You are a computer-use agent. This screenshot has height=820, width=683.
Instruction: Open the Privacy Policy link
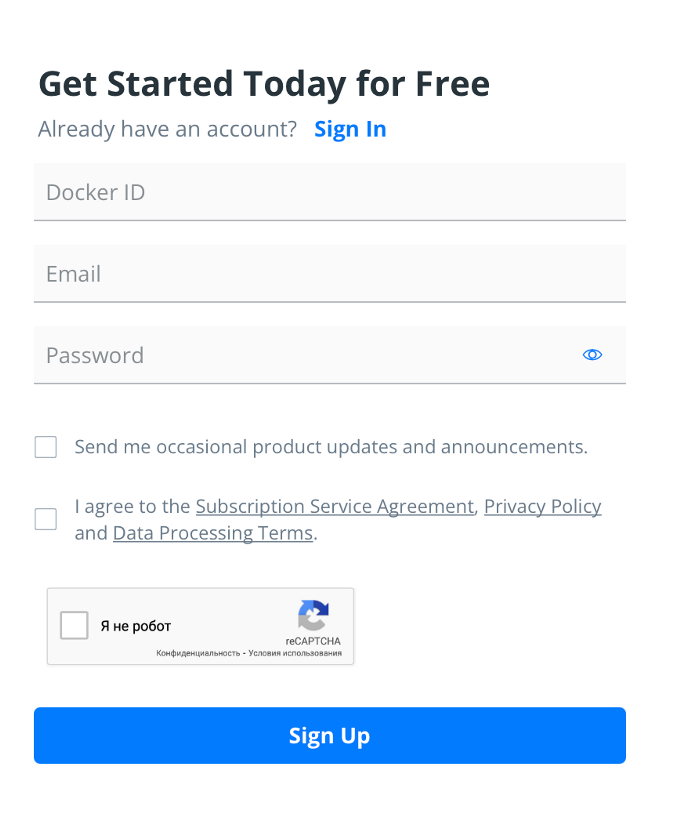click(x=542, y=507)
